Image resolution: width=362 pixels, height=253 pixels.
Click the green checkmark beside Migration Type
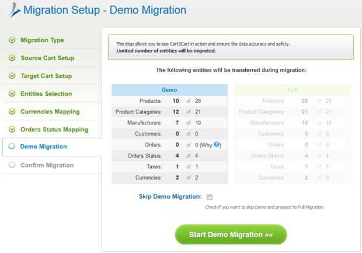12,40
